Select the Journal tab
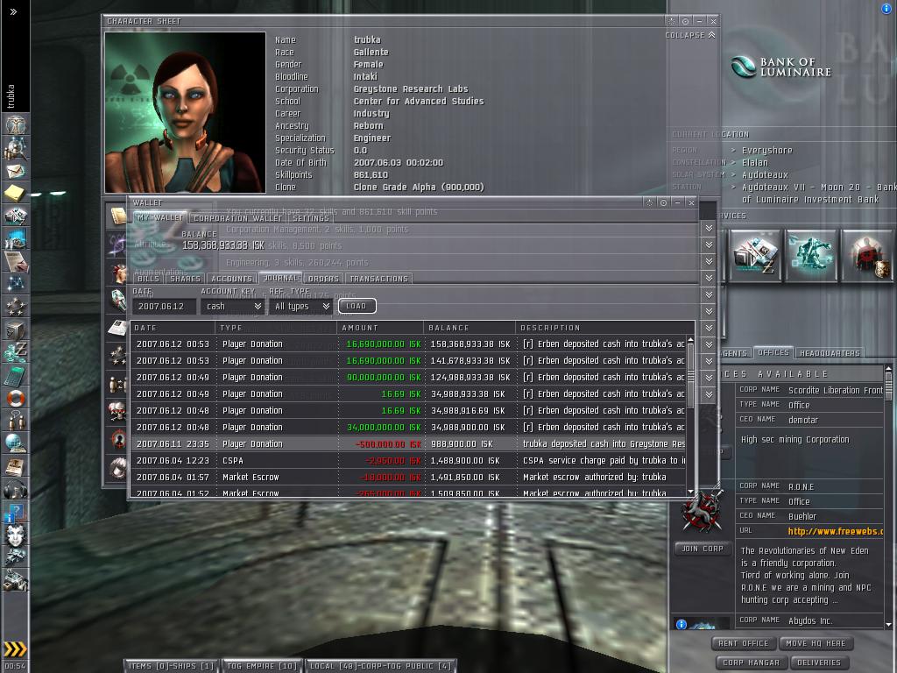 [281, 278]
